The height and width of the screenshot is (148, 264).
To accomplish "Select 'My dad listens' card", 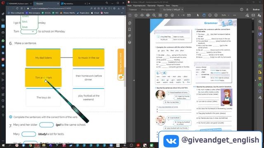I will [x=43, y=58].
